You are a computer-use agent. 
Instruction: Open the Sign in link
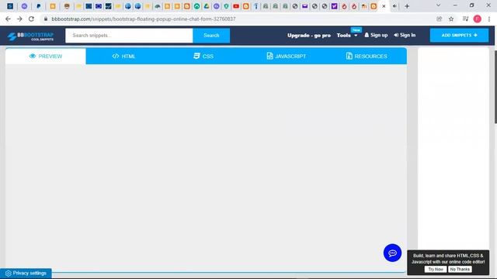[405, 35]
